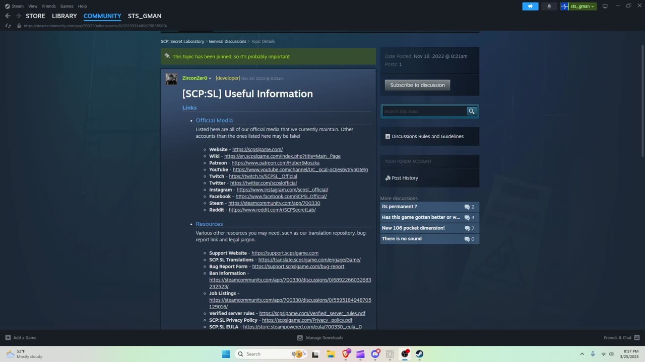
Task: Open the Support Website link
Action: point(285,253)
